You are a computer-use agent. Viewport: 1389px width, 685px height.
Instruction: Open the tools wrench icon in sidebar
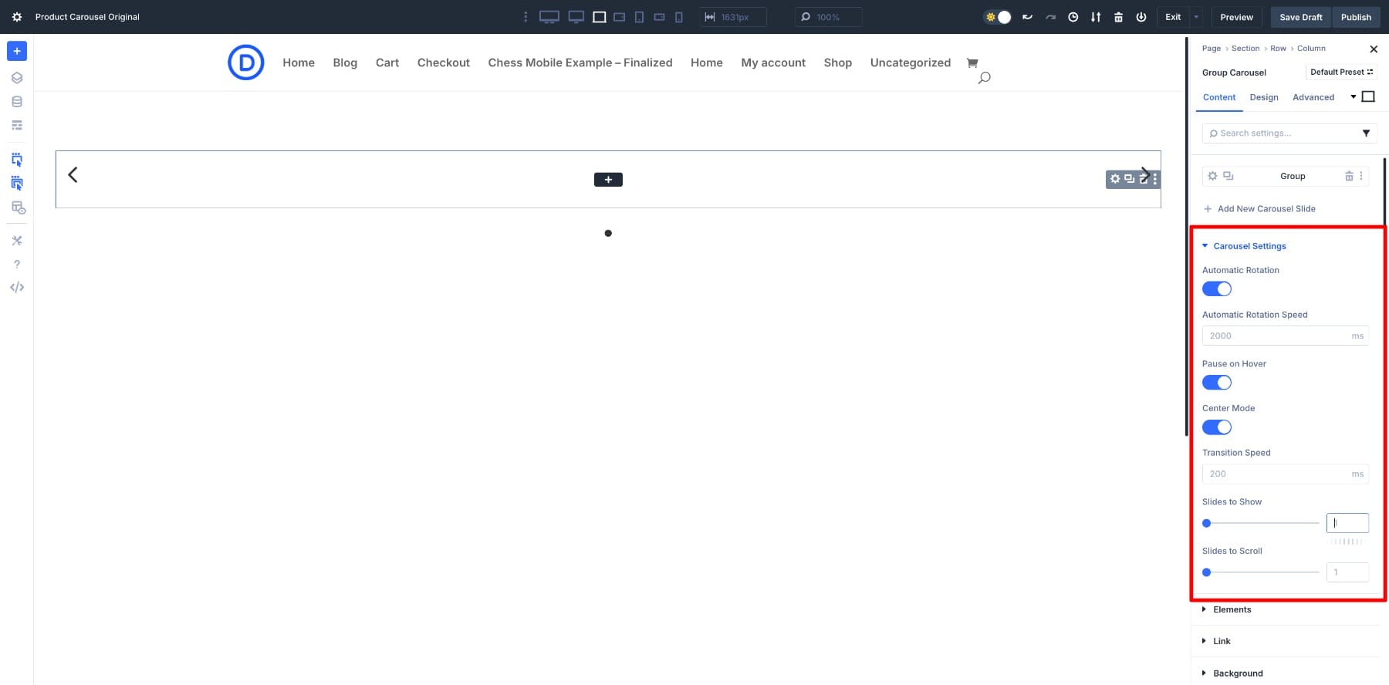(17, 241)
